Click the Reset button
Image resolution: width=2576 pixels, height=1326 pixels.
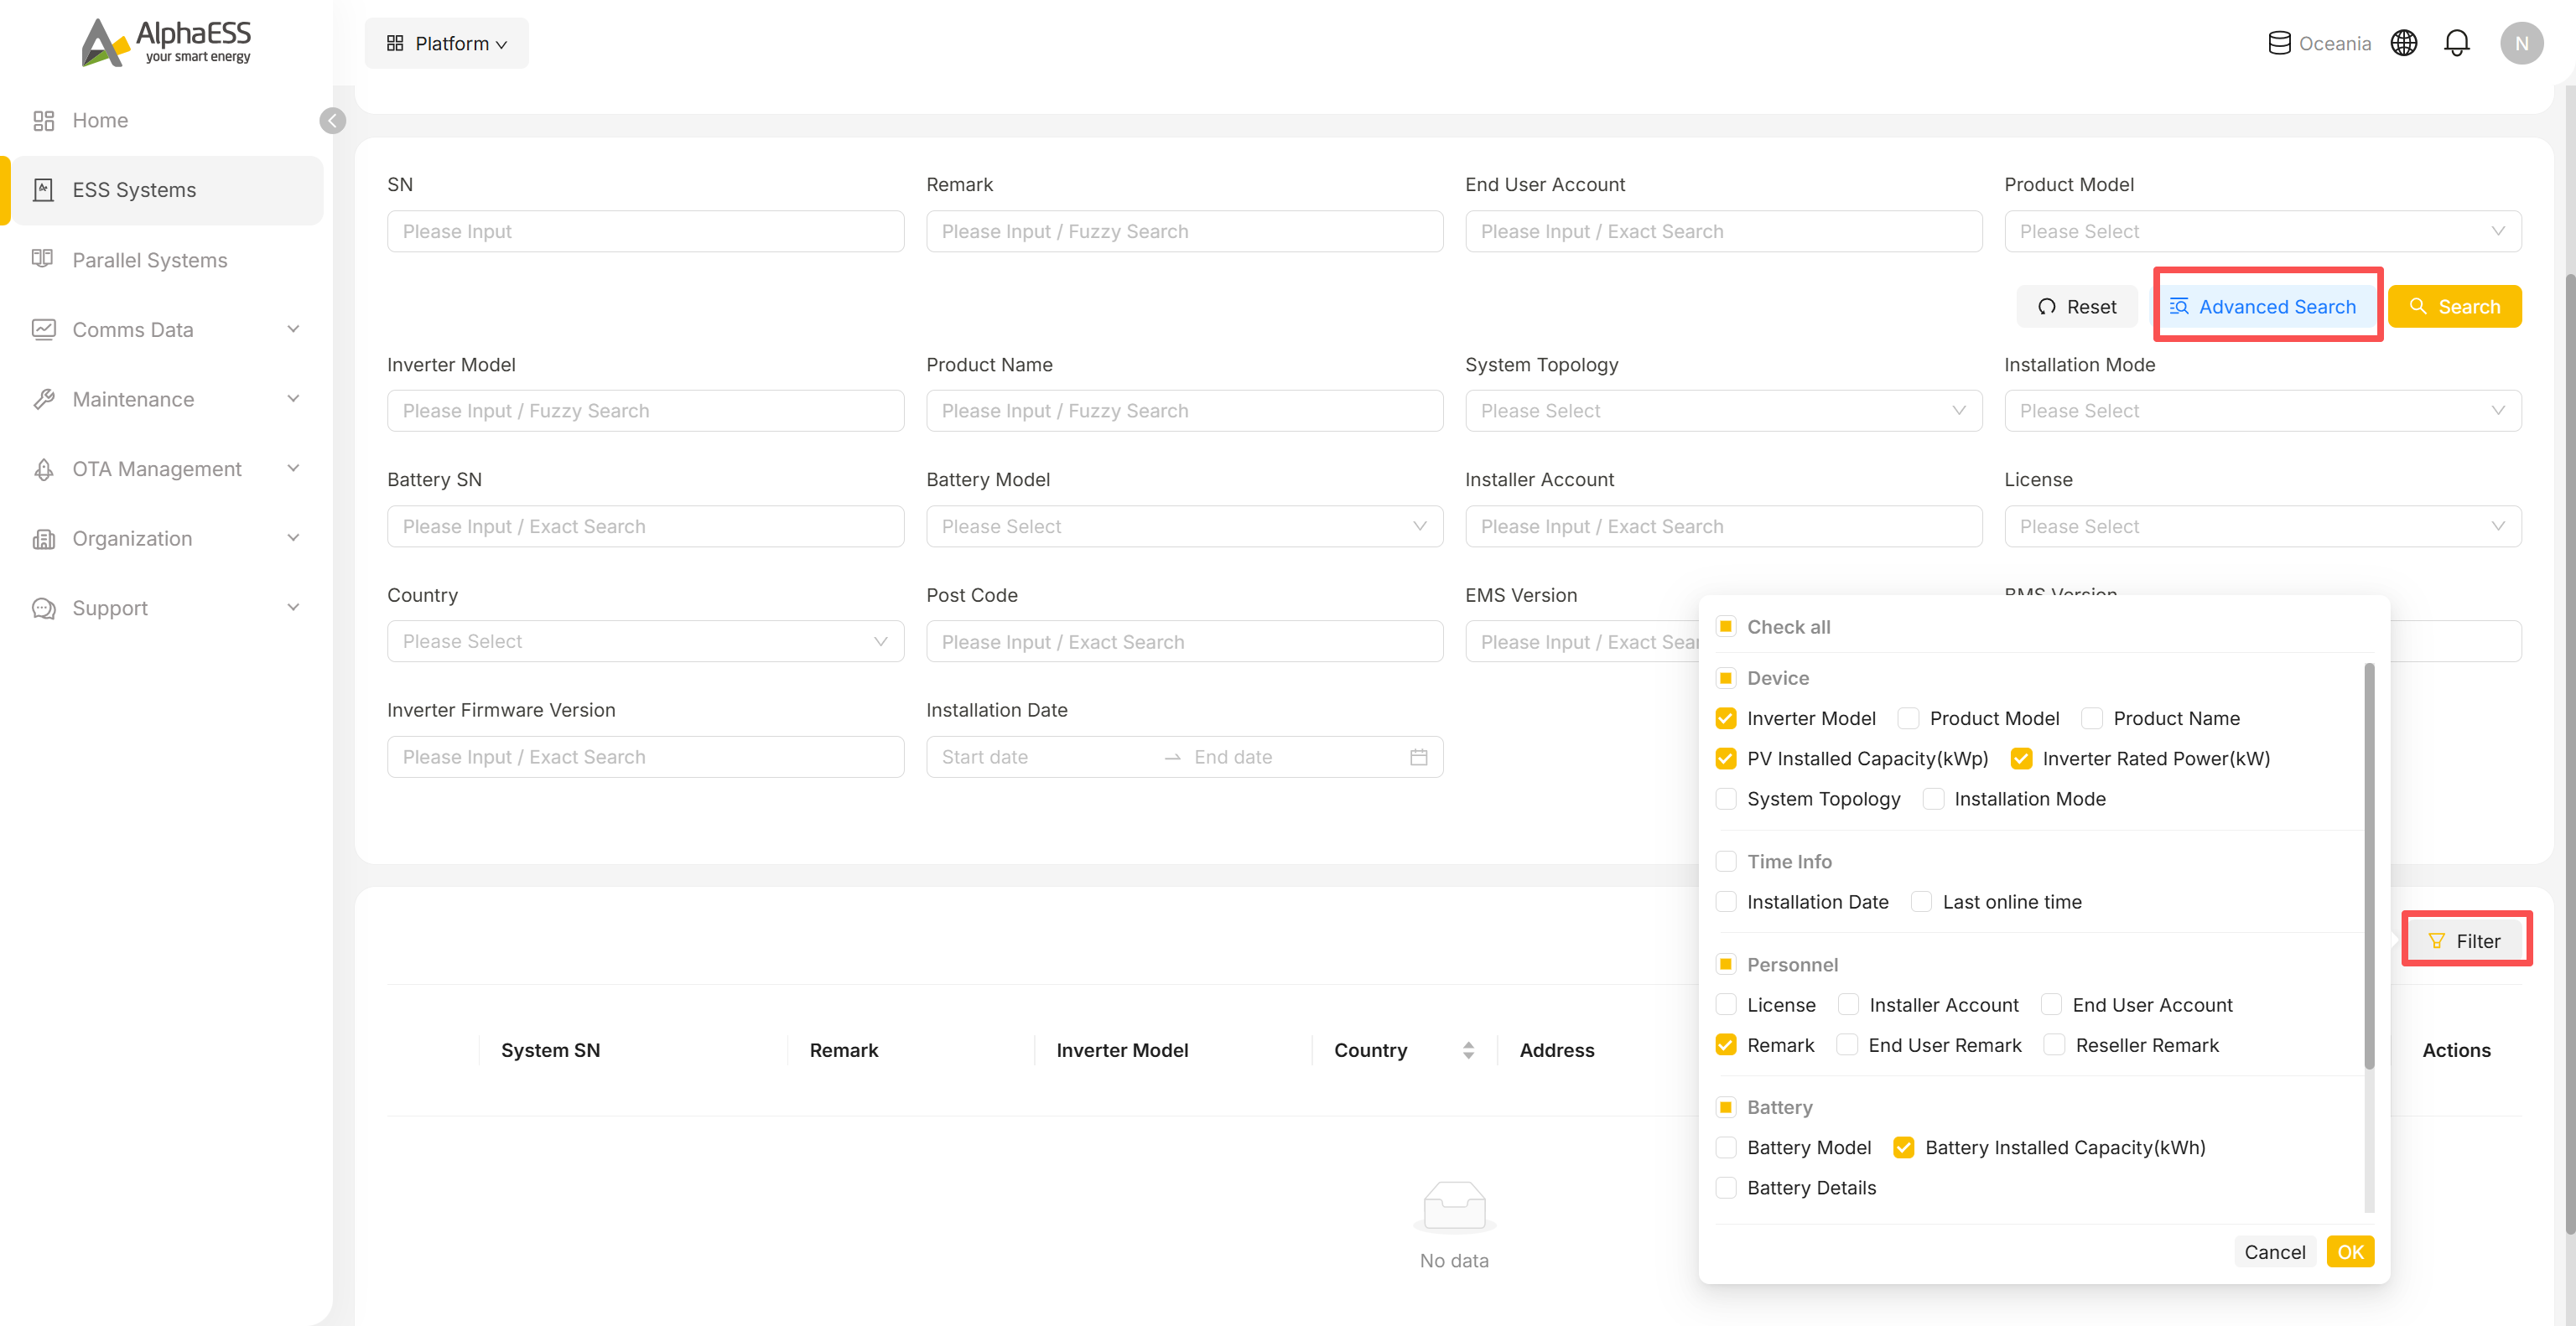click(2076, 307)
